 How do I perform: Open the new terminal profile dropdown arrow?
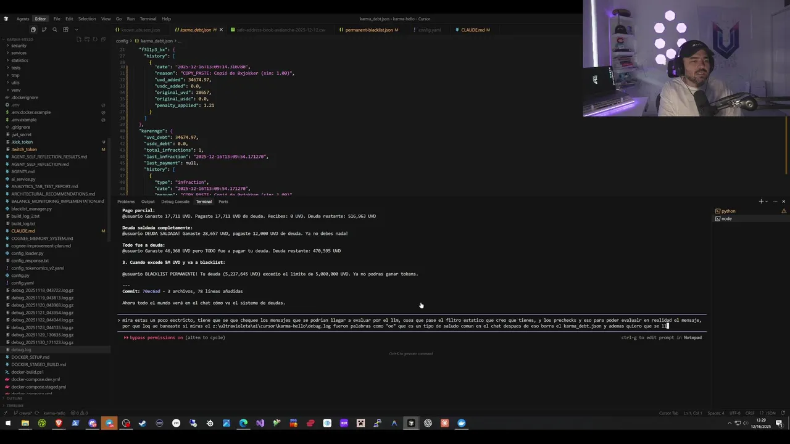click(x=767, y=202)
